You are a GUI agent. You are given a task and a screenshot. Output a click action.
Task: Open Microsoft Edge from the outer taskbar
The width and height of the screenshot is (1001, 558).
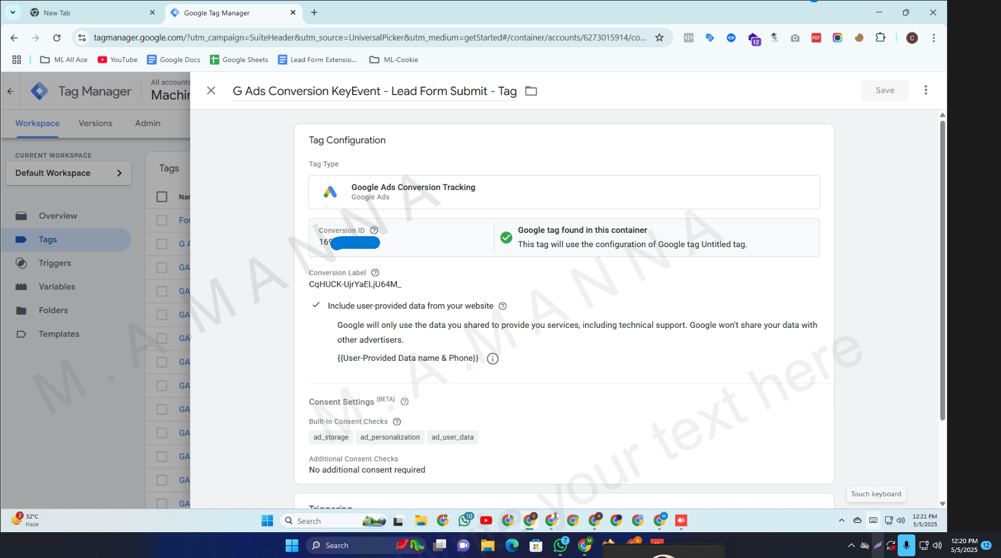[x=512, y=545]
